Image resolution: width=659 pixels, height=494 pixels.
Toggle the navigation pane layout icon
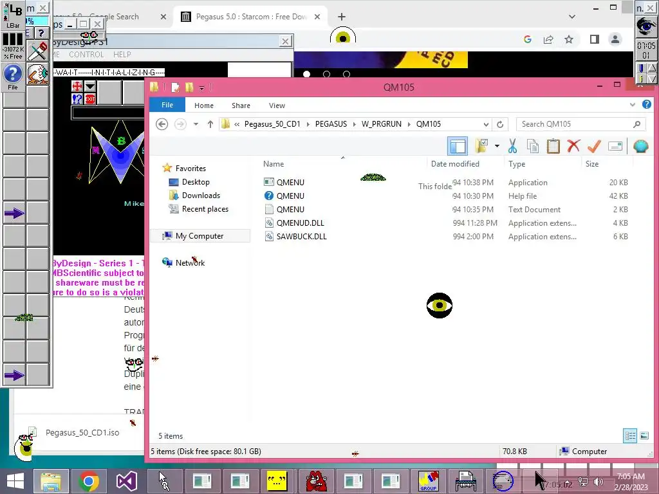click(458, 146)
